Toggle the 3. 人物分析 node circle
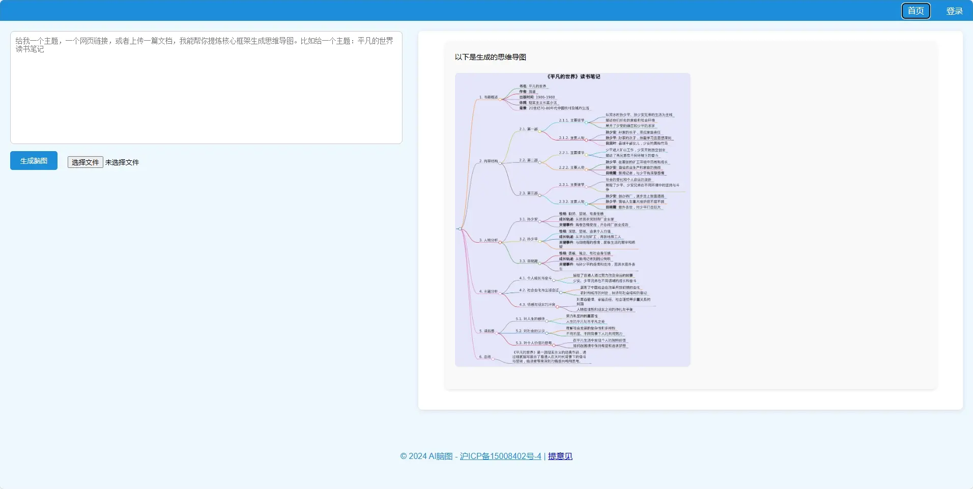This screenshot has height=489, width=973. [x=501, y=242]
